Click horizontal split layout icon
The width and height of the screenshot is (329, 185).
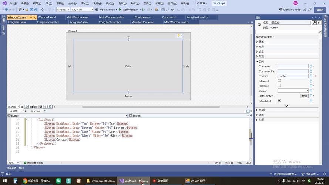248,111
